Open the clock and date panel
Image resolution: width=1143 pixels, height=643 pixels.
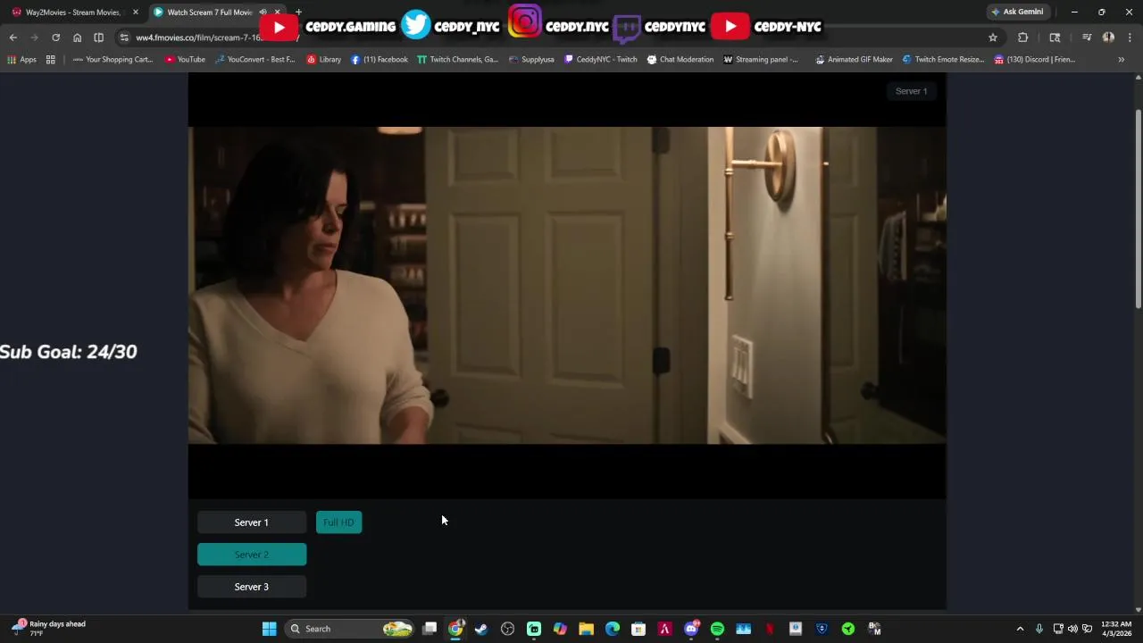click(x=1116, y=629)
